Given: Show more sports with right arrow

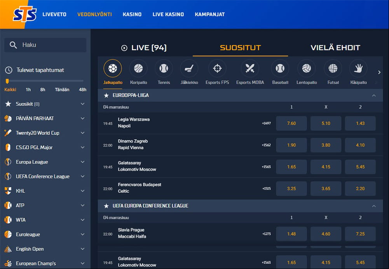Looking at the screenshot, I should pos(379,72).
